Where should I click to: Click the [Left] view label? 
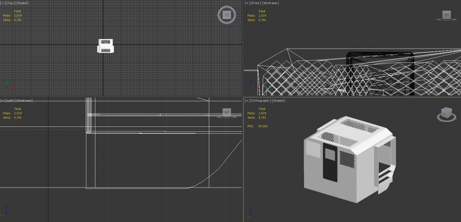click(x=10, y=101)
